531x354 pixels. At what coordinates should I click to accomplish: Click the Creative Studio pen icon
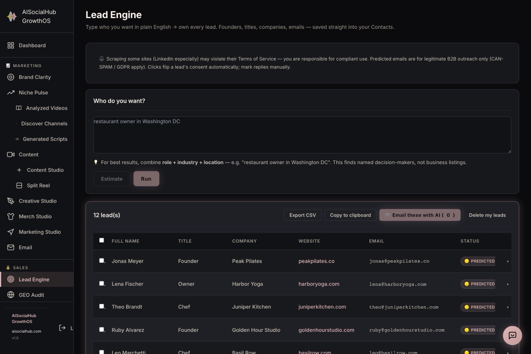[x=11, y=201]
